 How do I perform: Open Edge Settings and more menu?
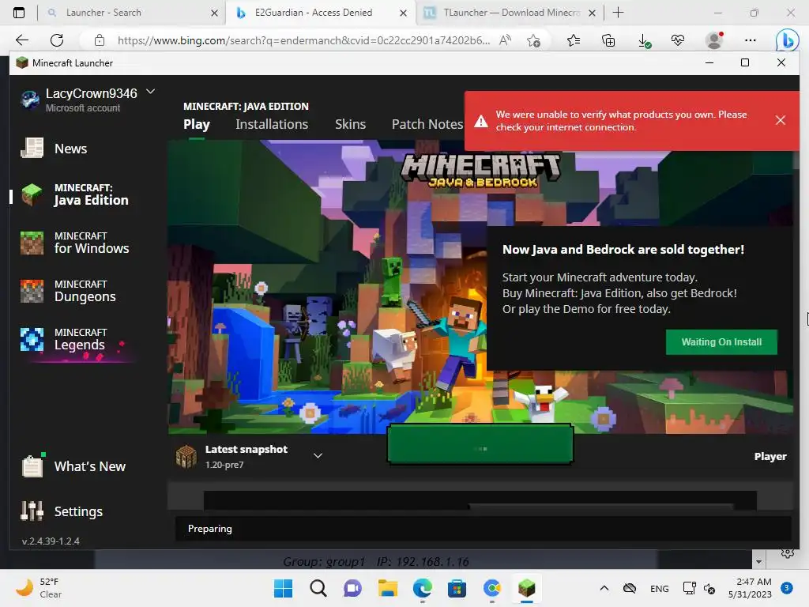pyautogui.click(x=751, y=40)
